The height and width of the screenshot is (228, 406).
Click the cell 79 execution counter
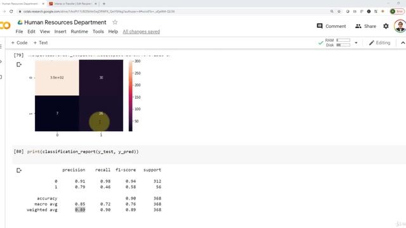pos(18,55)
